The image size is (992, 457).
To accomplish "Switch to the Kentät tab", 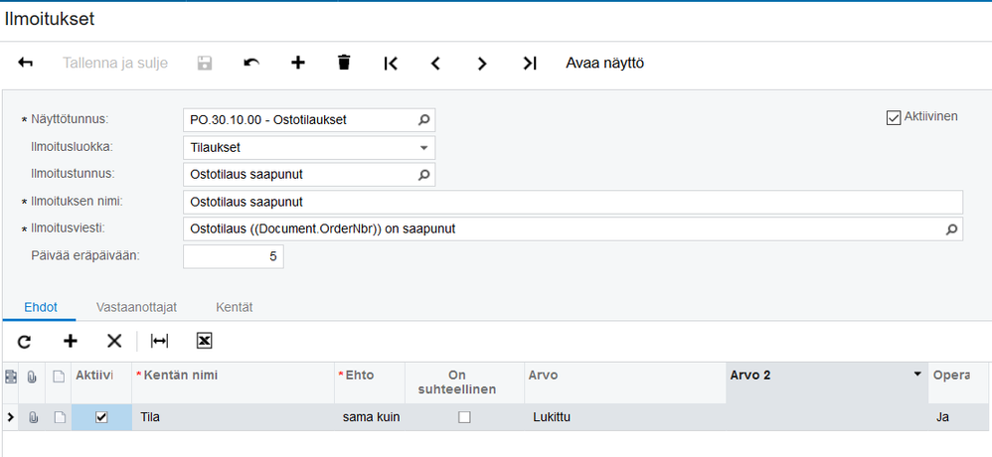I will (x=234, y=307).
